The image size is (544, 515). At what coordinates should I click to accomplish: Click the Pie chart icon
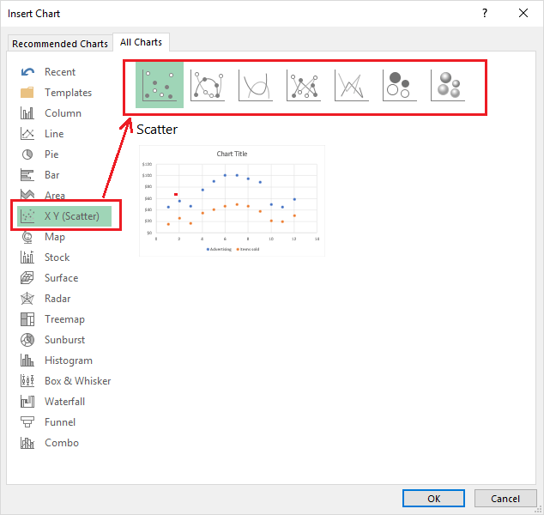pyautogui.click(x=27, y=154)
